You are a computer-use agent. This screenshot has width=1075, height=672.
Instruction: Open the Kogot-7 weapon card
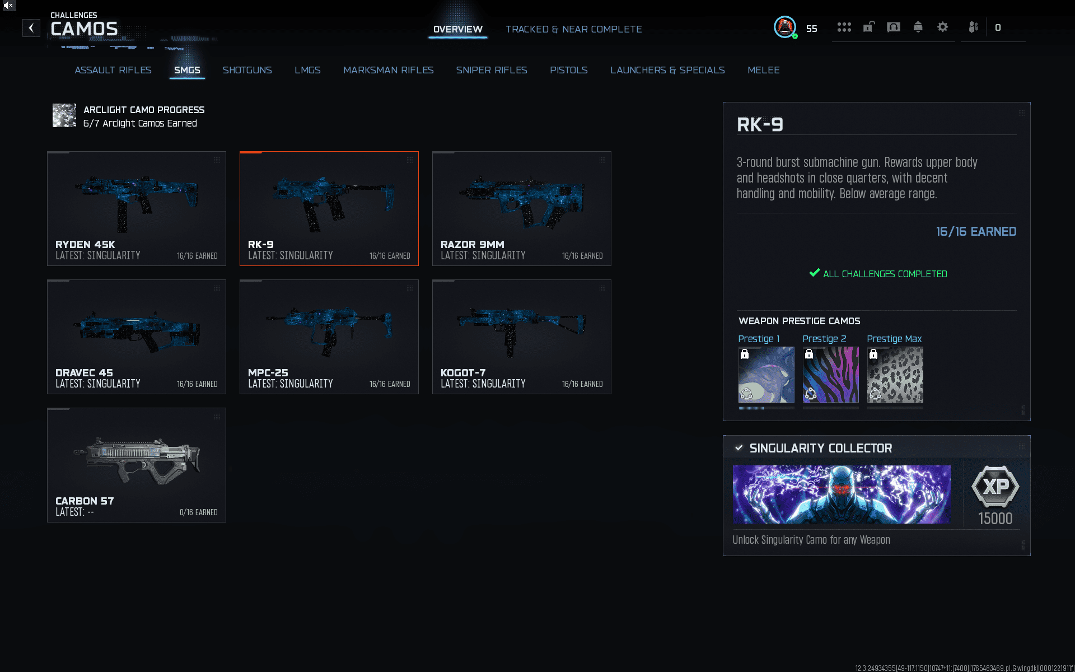(x=521, y=337)
